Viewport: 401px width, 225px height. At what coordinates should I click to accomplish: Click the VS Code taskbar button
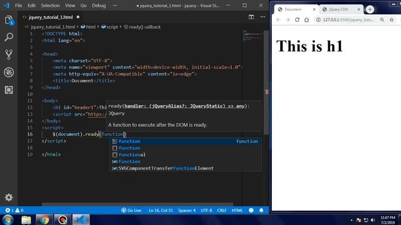81,219
